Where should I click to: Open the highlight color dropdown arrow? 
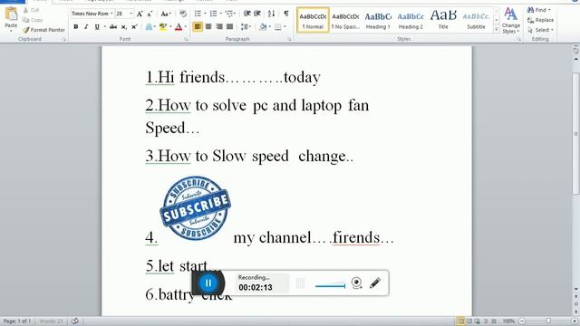[x=170, y=26]
